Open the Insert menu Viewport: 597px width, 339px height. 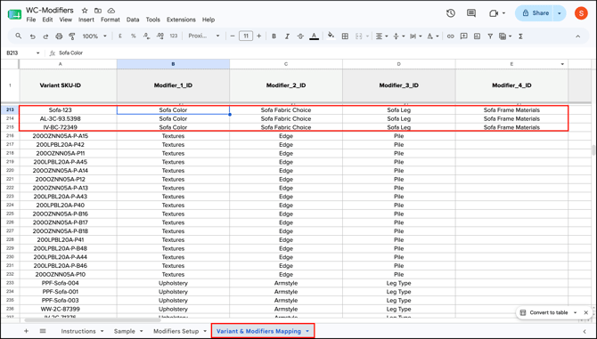86,20
